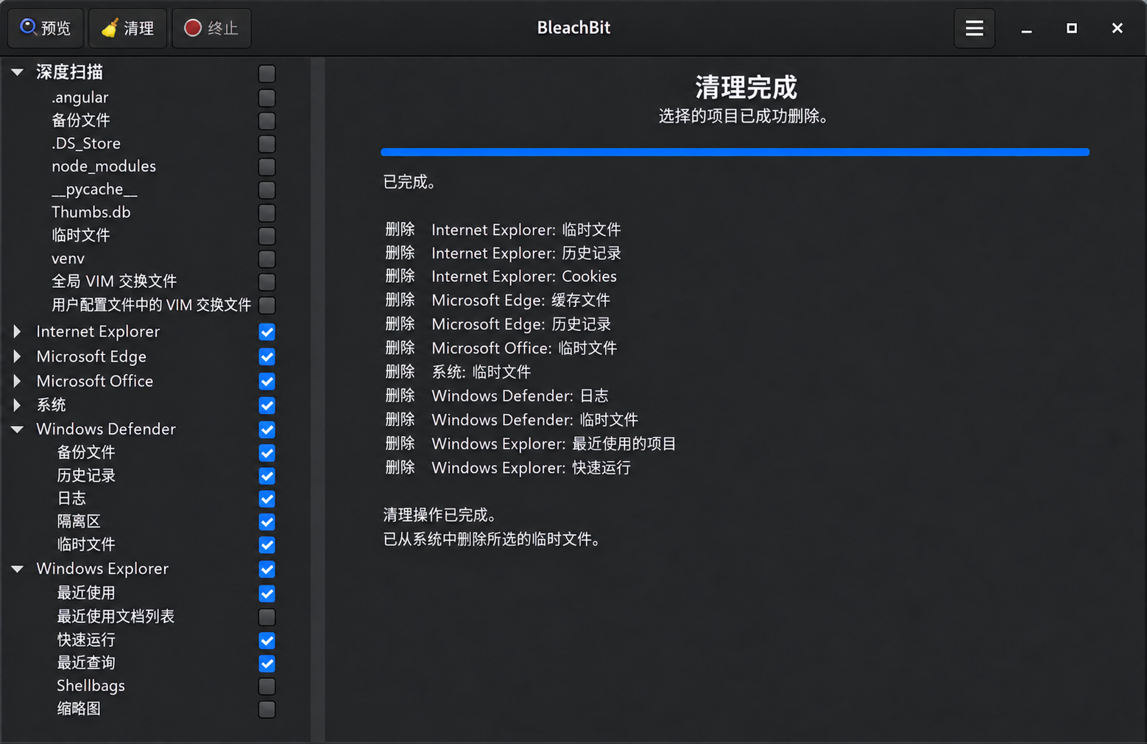
Task: Select the 最近使用文档列表 row
Action: tap(116, 617)
